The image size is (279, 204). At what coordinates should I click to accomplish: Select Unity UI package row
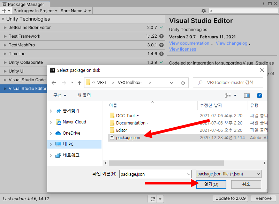point(23,71)
